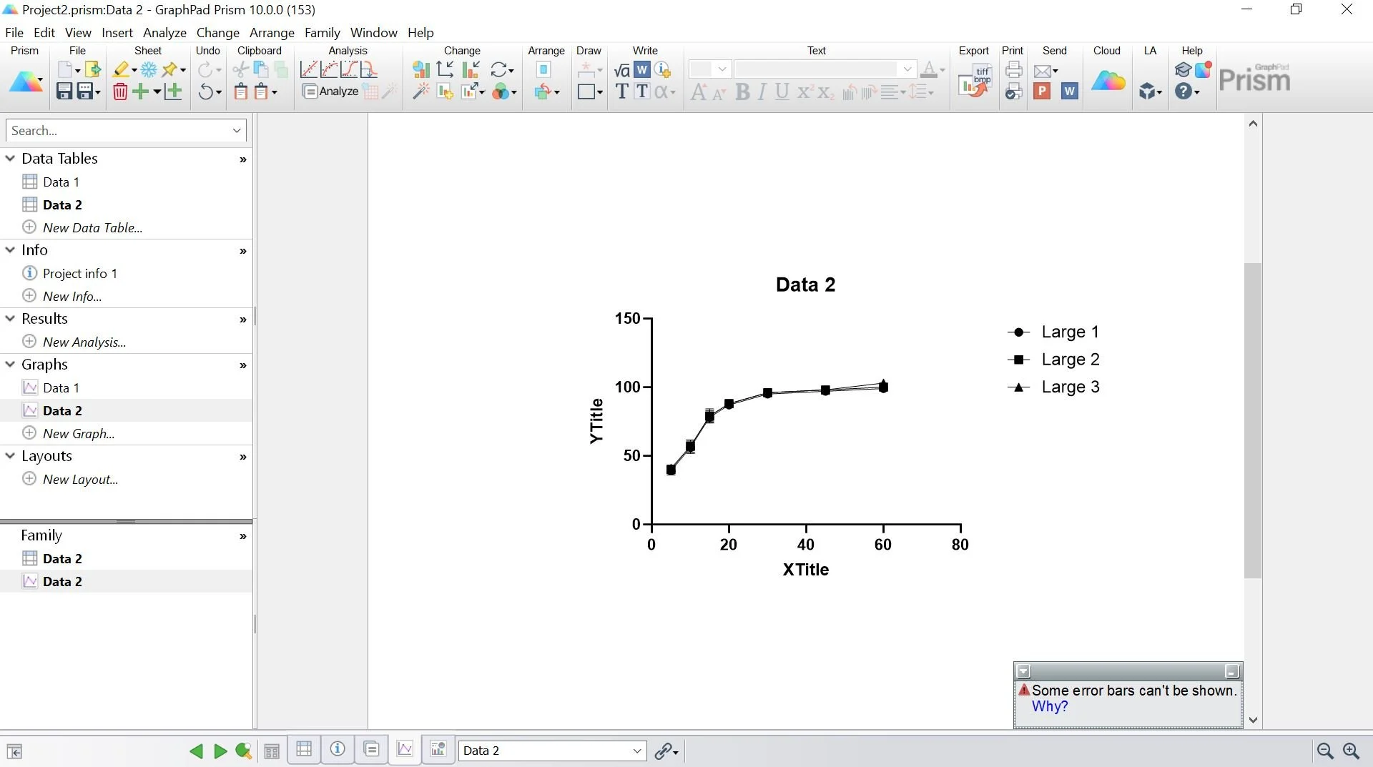Collapse the Data Tables section
1373x767 pixels.
coord(10,158)
